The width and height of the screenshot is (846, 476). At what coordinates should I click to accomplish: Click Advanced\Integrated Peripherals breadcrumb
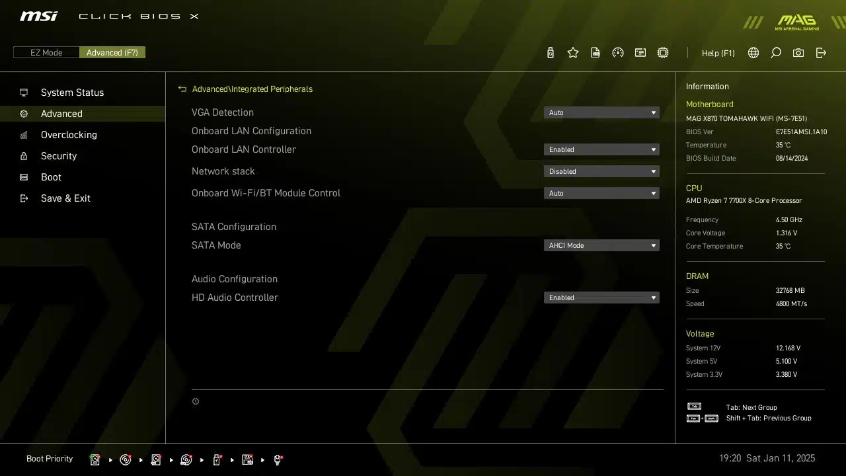[x=252, y=89]
